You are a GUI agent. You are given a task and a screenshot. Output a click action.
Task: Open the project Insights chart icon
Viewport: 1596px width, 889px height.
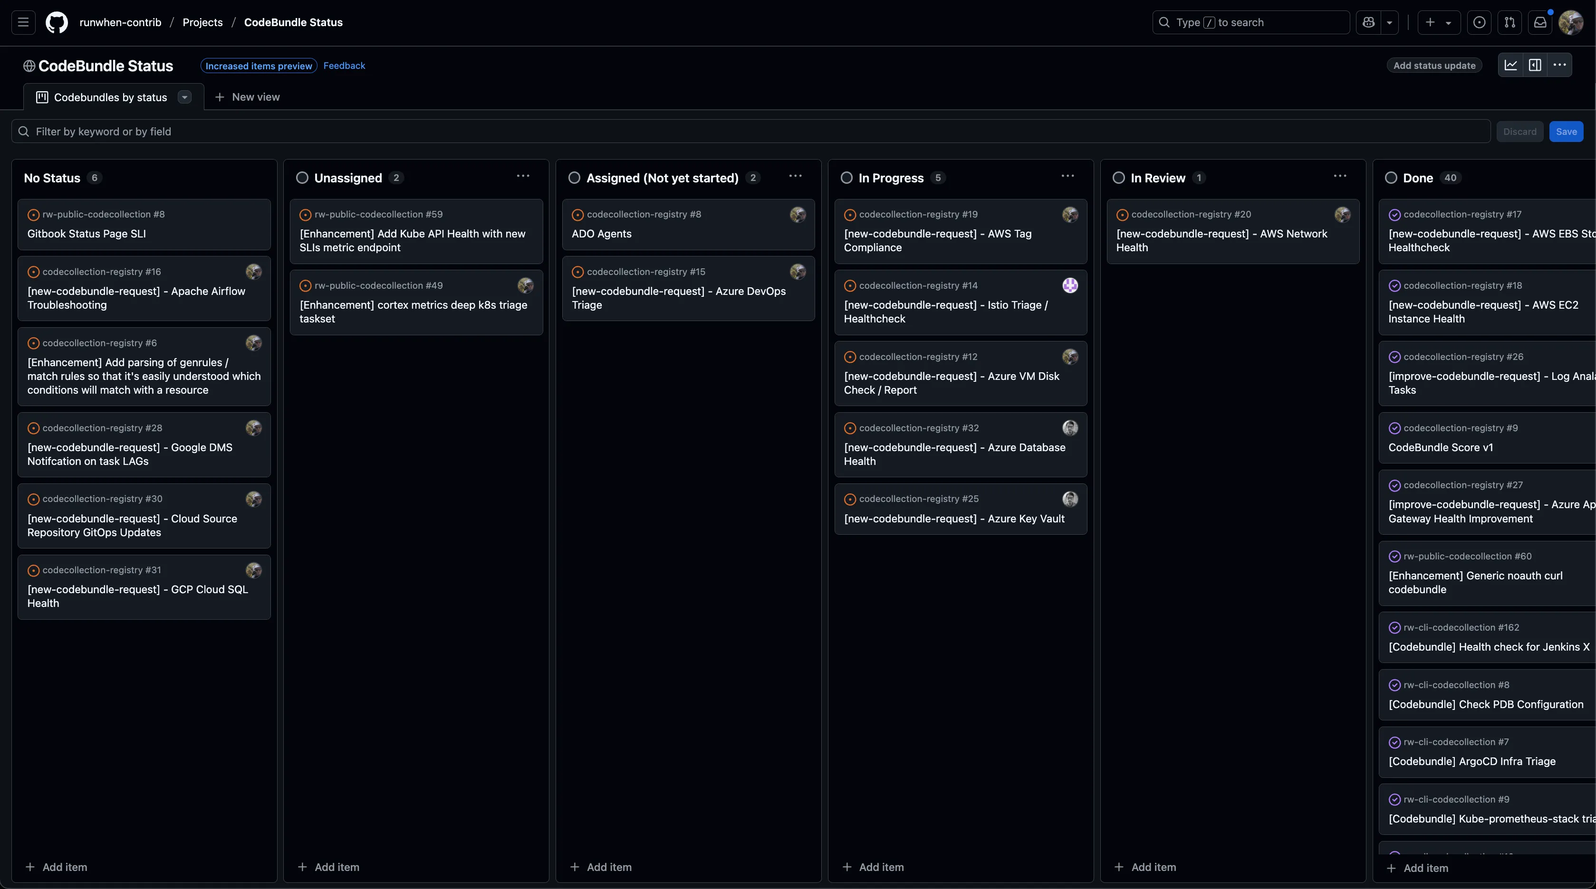tap(1512, 65)
